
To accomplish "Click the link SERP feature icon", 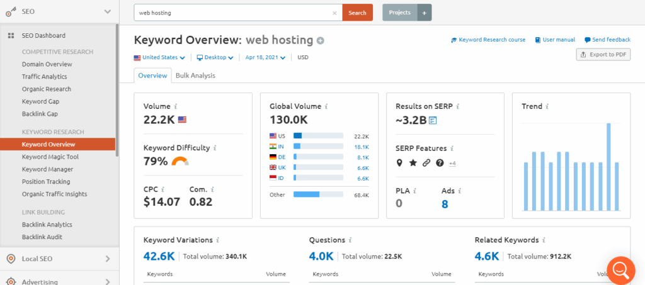I will (426, 163).
